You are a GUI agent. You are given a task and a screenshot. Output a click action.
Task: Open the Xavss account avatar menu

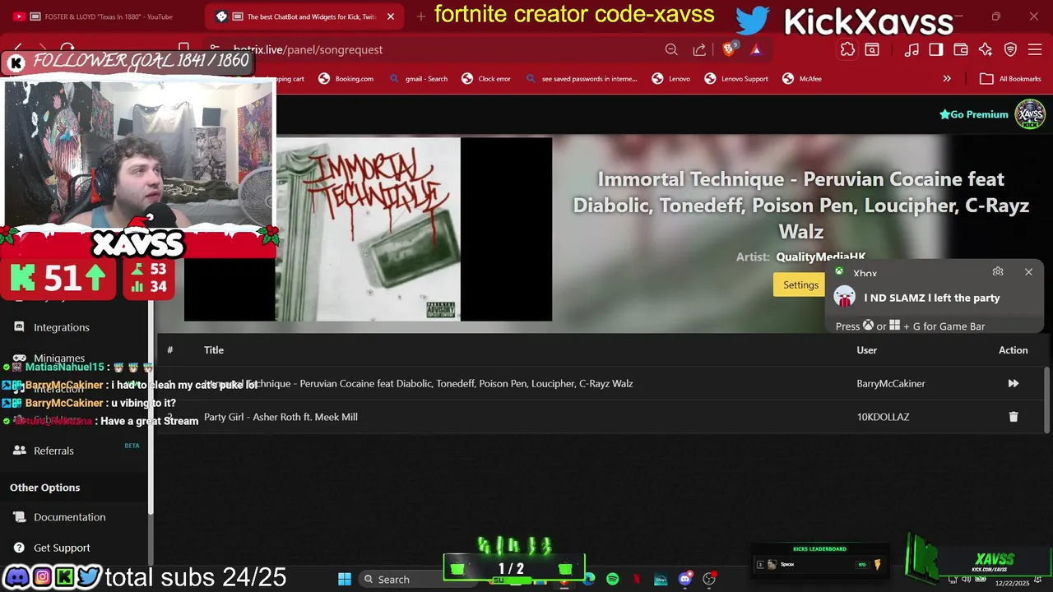point(1030,114)
